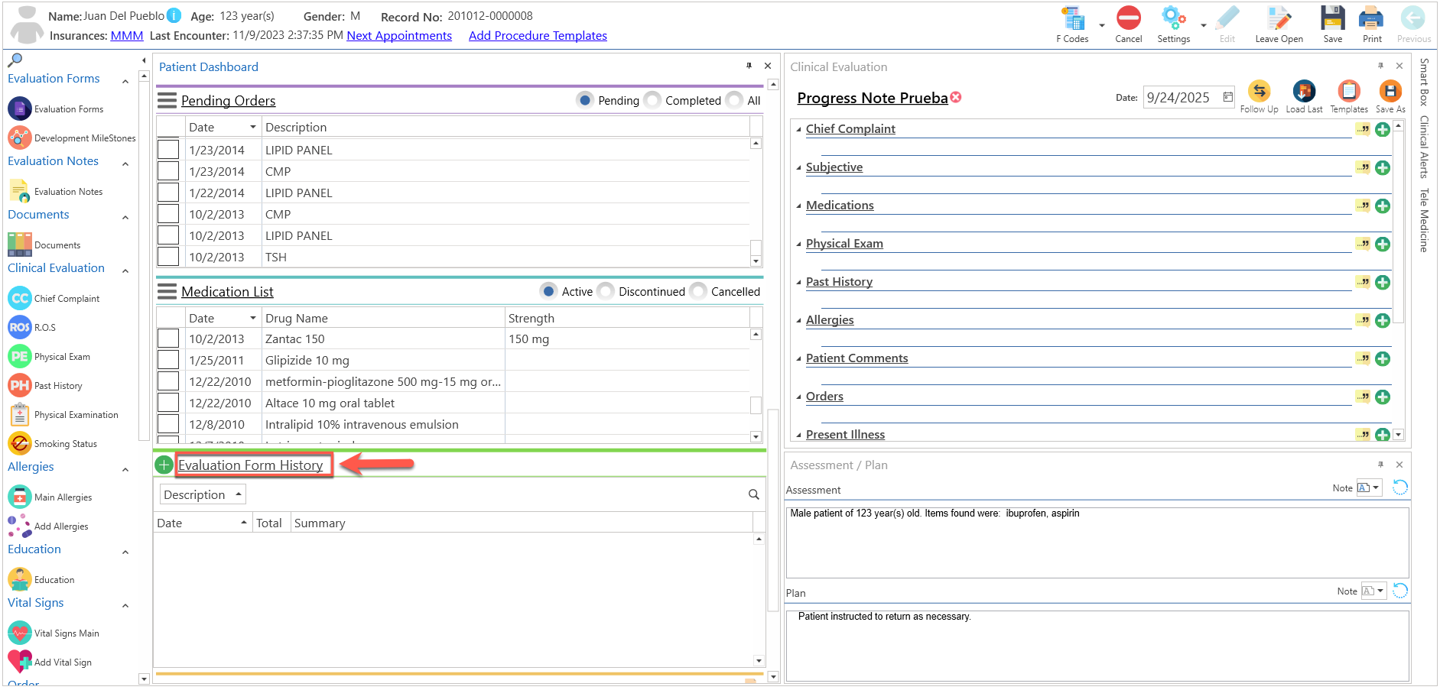The image size is (1440, 690).
Task: Collapse the Subjective section triangle
Action: point(798,167)
